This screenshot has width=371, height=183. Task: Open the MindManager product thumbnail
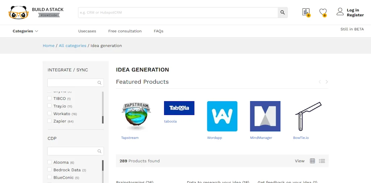(265, 116)
